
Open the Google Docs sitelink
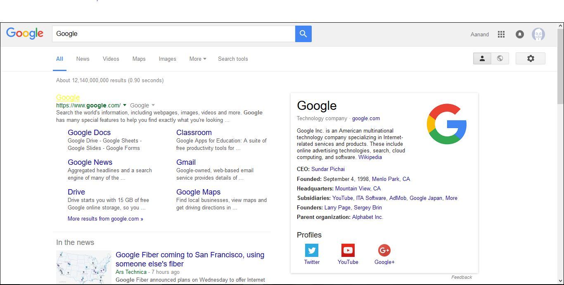[89, 133]
